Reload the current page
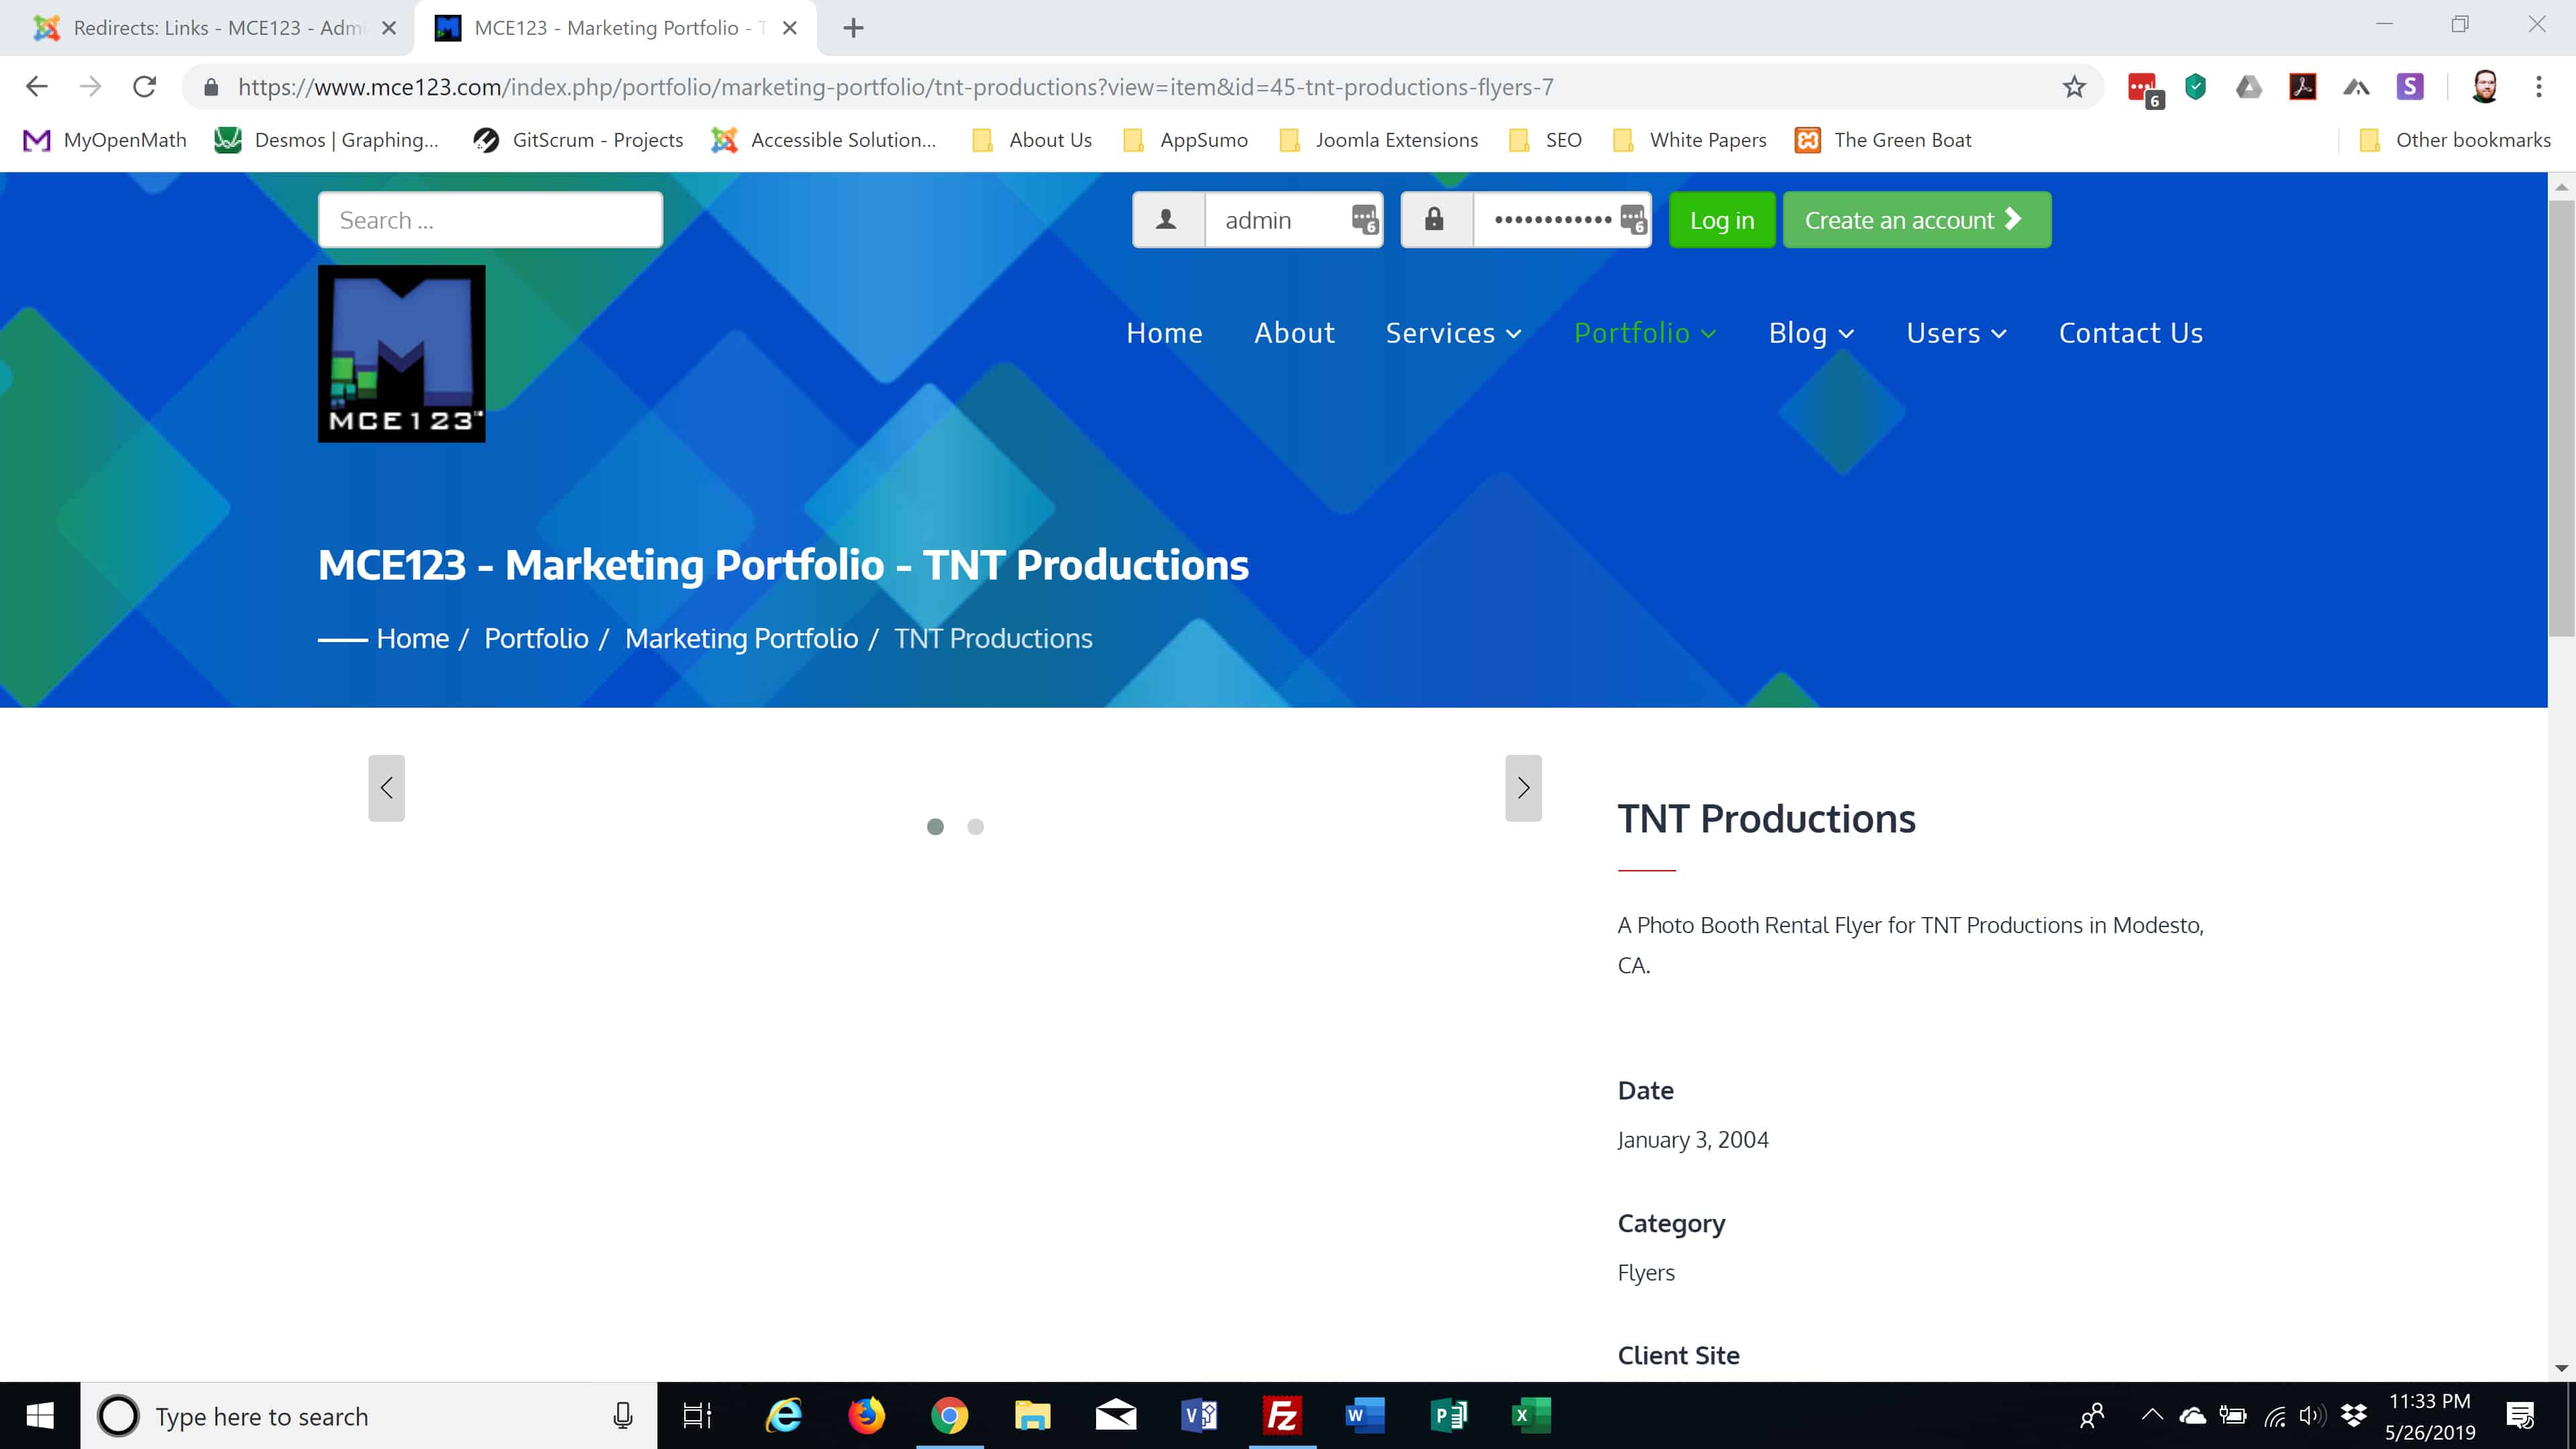Screen dimensions: 2576x1449 145,87
